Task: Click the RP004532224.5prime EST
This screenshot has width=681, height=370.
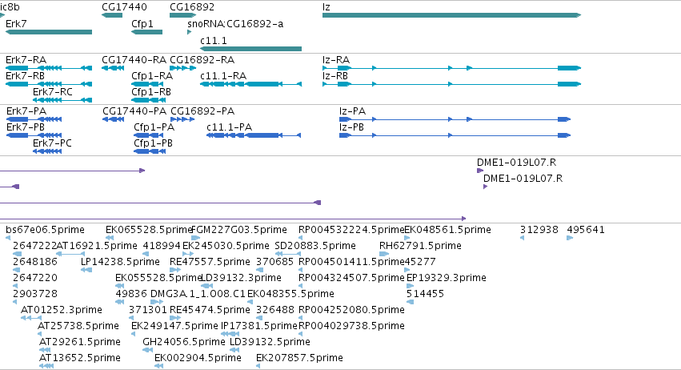Action: 301,239
